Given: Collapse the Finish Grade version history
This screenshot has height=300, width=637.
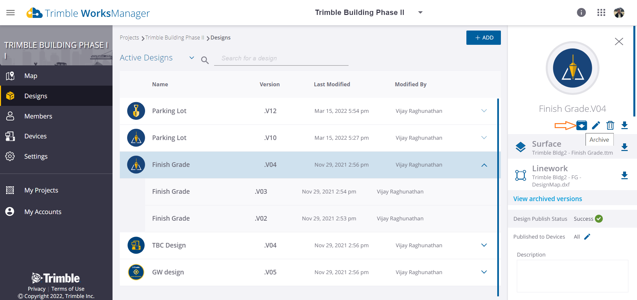Looking at the screenshot, I should tap(484, 165).
